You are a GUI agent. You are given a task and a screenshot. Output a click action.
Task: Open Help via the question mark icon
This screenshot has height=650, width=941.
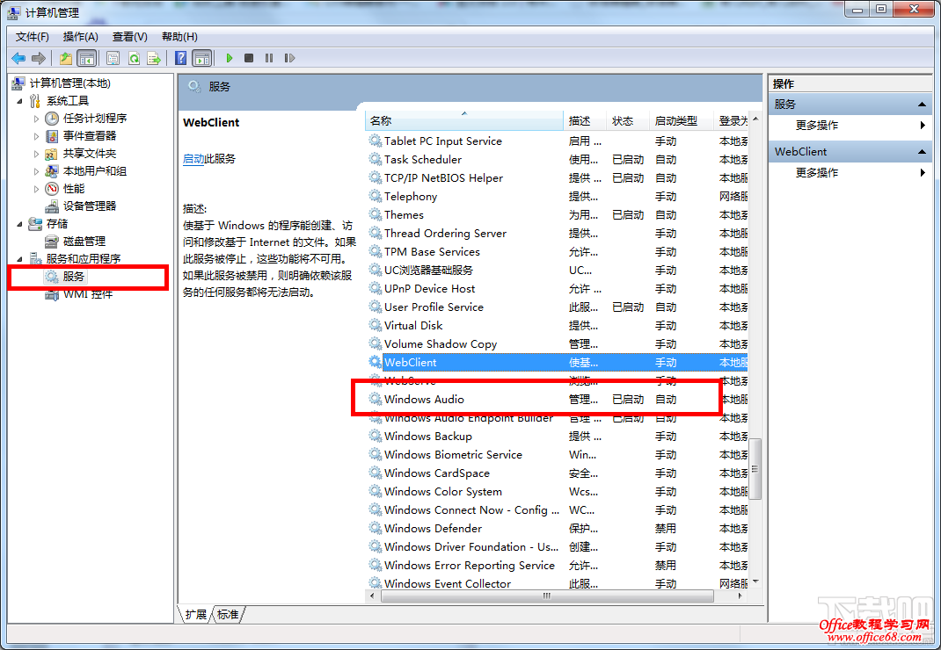180,58
